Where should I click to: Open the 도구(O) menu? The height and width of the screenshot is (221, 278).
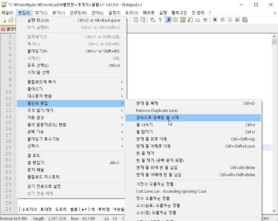pos(132,13)
